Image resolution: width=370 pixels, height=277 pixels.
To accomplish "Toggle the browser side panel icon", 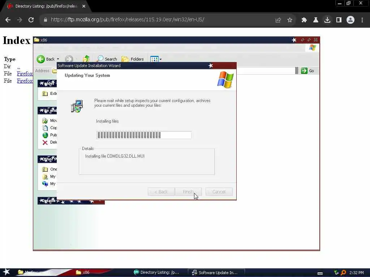I will [x=339, y=20].
